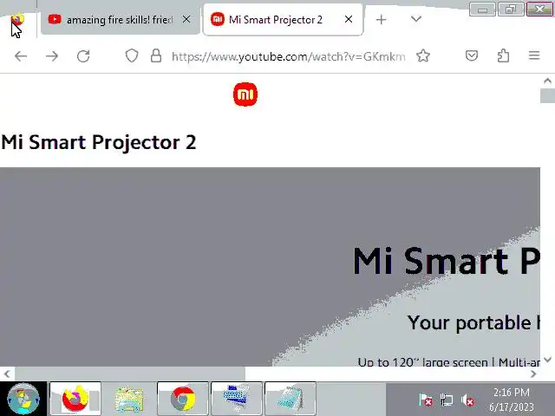
Task: Open a new tab with the plus button
Action: pyautogui.click(x=382, y=19)
